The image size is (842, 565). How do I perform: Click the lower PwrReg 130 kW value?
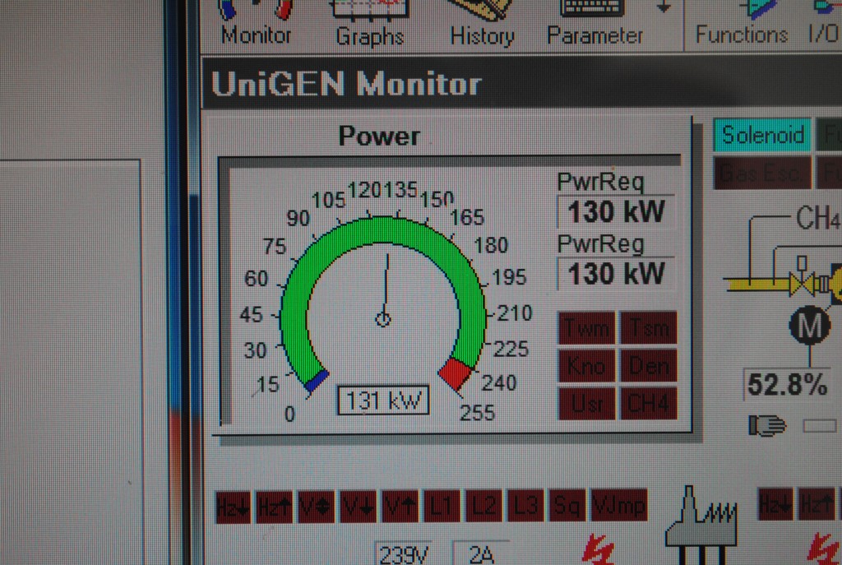[617, 274]
